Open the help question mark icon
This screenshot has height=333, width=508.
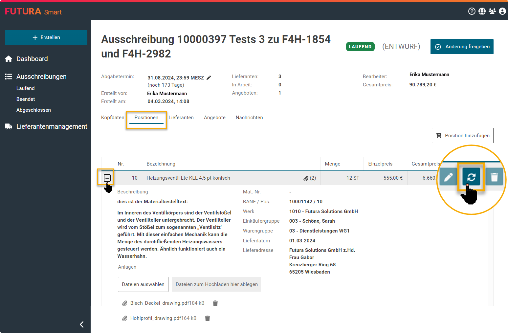[472, 11]
